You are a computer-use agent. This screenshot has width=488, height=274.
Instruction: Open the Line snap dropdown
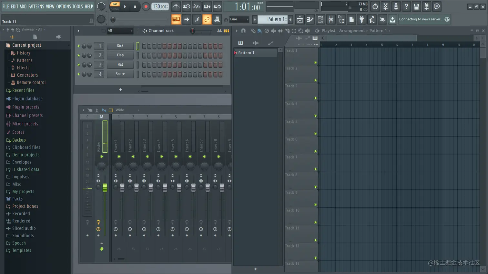pyautogui.click(x=239, y=19)
